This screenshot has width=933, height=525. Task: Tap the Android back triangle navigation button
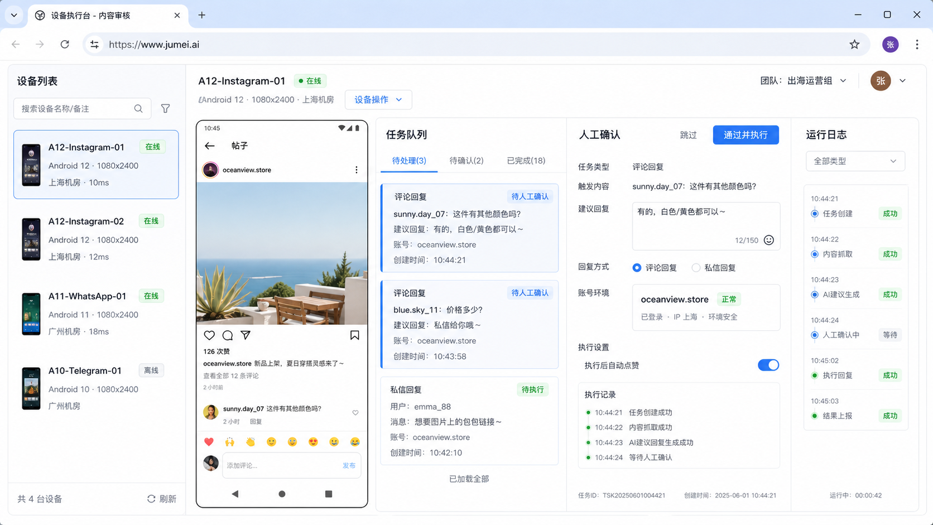coord(235,494)
